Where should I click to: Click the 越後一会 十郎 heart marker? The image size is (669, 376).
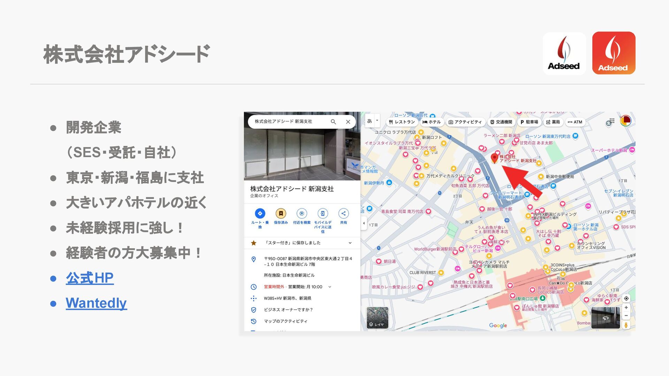482,209
